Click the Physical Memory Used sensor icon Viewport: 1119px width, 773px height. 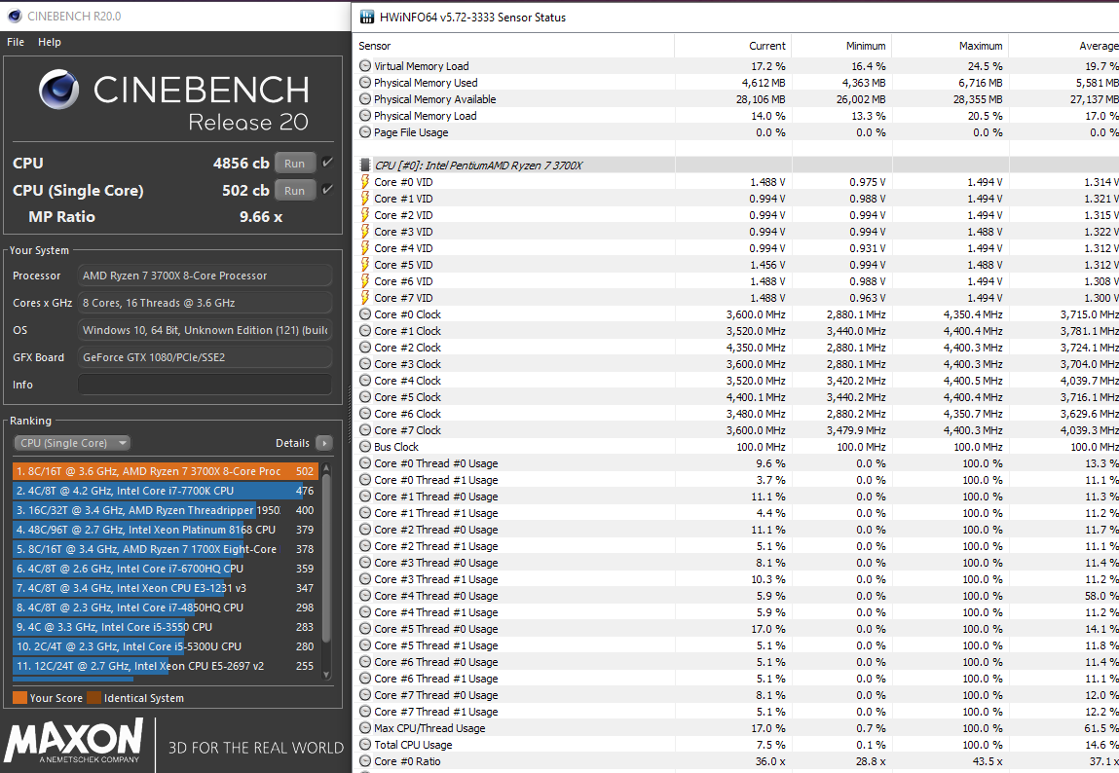[365, 83]
